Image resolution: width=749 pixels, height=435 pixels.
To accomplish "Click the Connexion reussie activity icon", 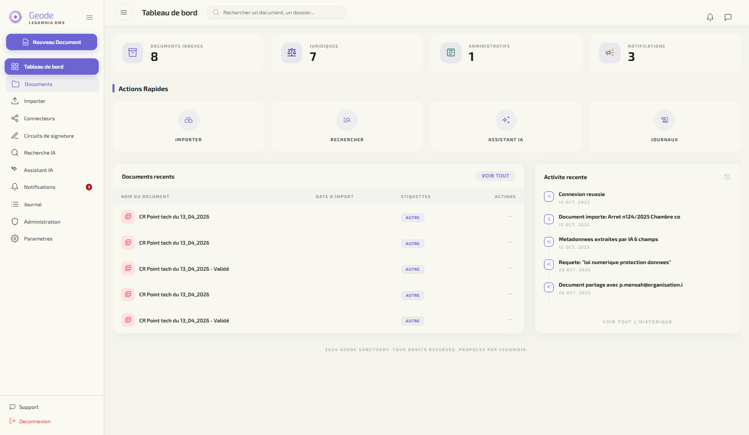I will [x=549, y=197].
